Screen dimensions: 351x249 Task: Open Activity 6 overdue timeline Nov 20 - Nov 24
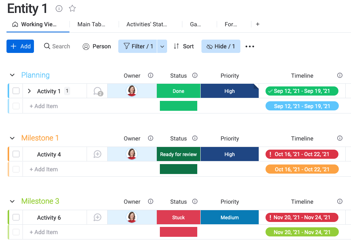(302, 217)
